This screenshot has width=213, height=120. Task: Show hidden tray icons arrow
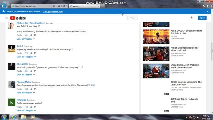187,117
